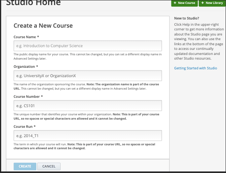This screenshot has height=173, width=226.
Task: Click into the Organization text field
Action: [88, 76]
